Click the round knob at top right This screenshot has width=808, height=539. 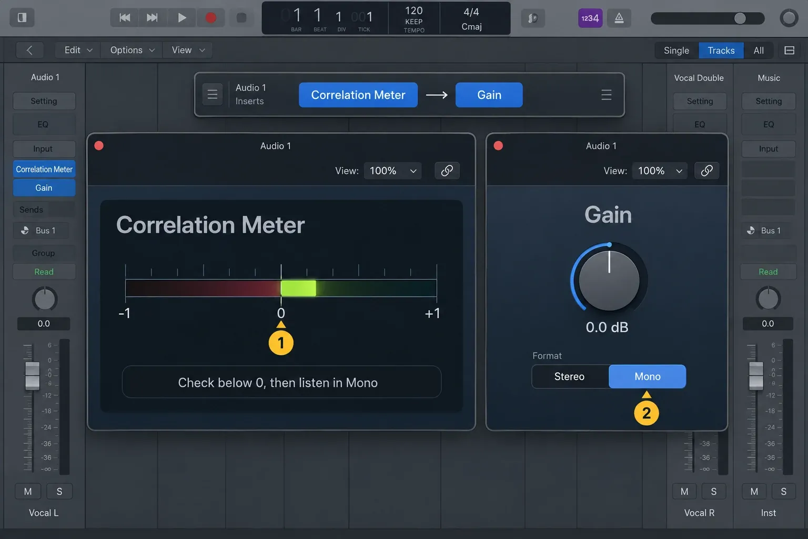(x=789, y=18)
